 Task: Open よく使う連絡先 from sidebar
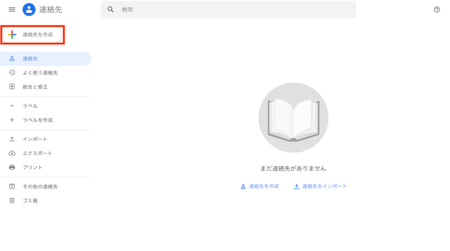pos(40,73)
